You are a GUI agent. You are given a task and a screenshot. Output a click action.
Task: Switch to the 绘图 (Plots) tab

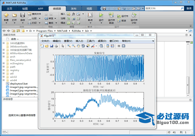click(25, 8)
